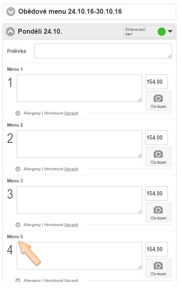
Task: Open the Stravovací den dropdown arrow
Action: 170,31
